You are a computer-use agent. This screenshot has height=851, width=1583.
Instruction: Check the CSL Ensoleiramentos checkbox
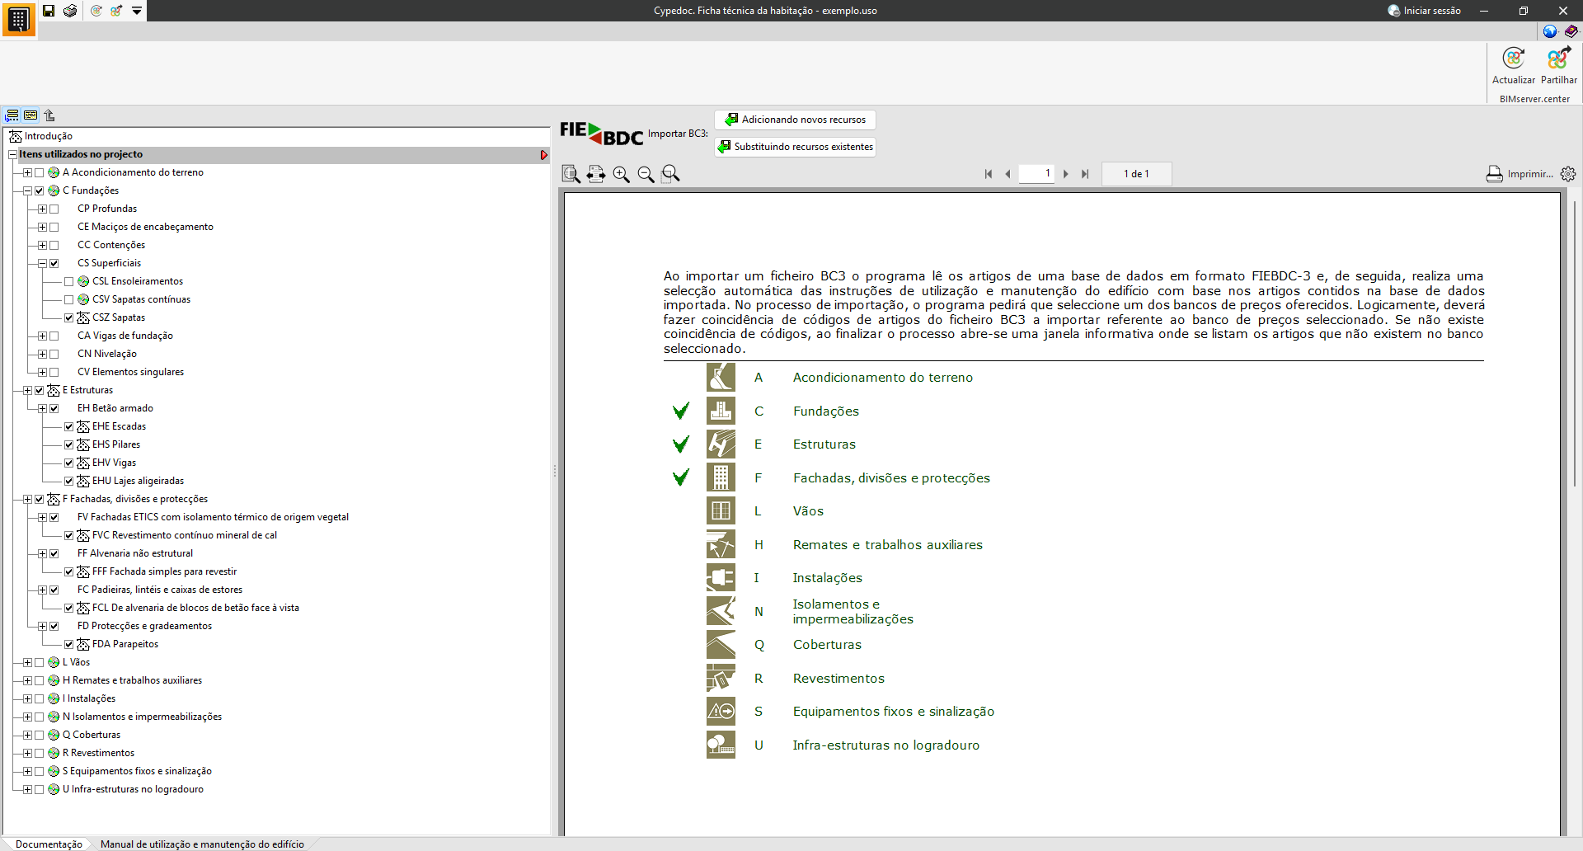coord(69,282)
